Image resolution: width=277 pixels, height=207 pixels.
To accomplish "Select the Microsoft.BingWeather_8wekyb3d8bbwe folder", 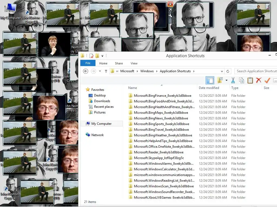I will (163, 135).
